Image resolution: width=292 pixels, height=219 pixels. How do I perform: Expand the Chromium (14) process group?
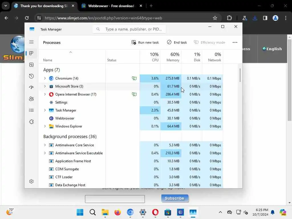click(45, 78)
